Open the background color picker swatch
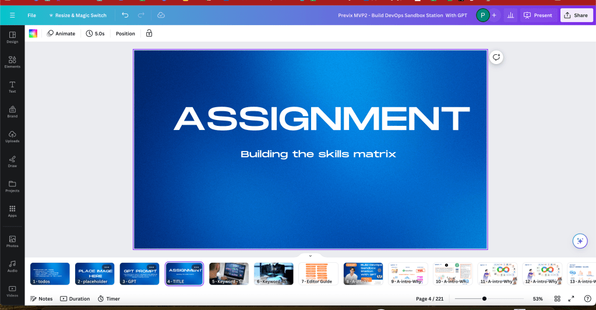 coord(33,33)
